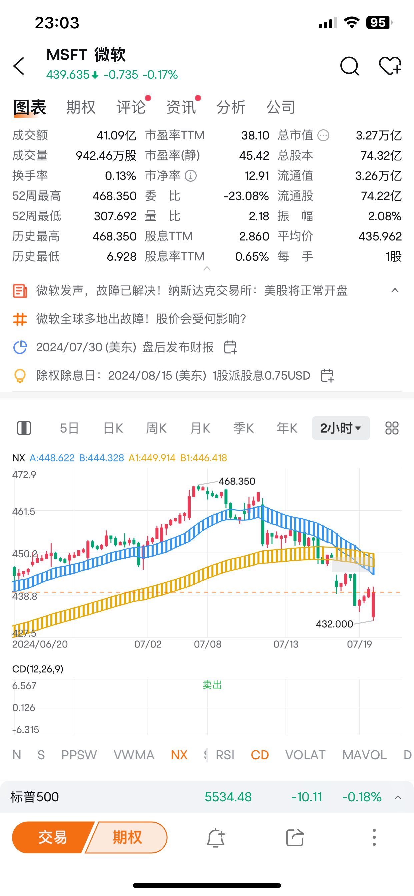Screen dimensions: 414x896
Task: Open the 分析 tab
Action: pos(231,107)
